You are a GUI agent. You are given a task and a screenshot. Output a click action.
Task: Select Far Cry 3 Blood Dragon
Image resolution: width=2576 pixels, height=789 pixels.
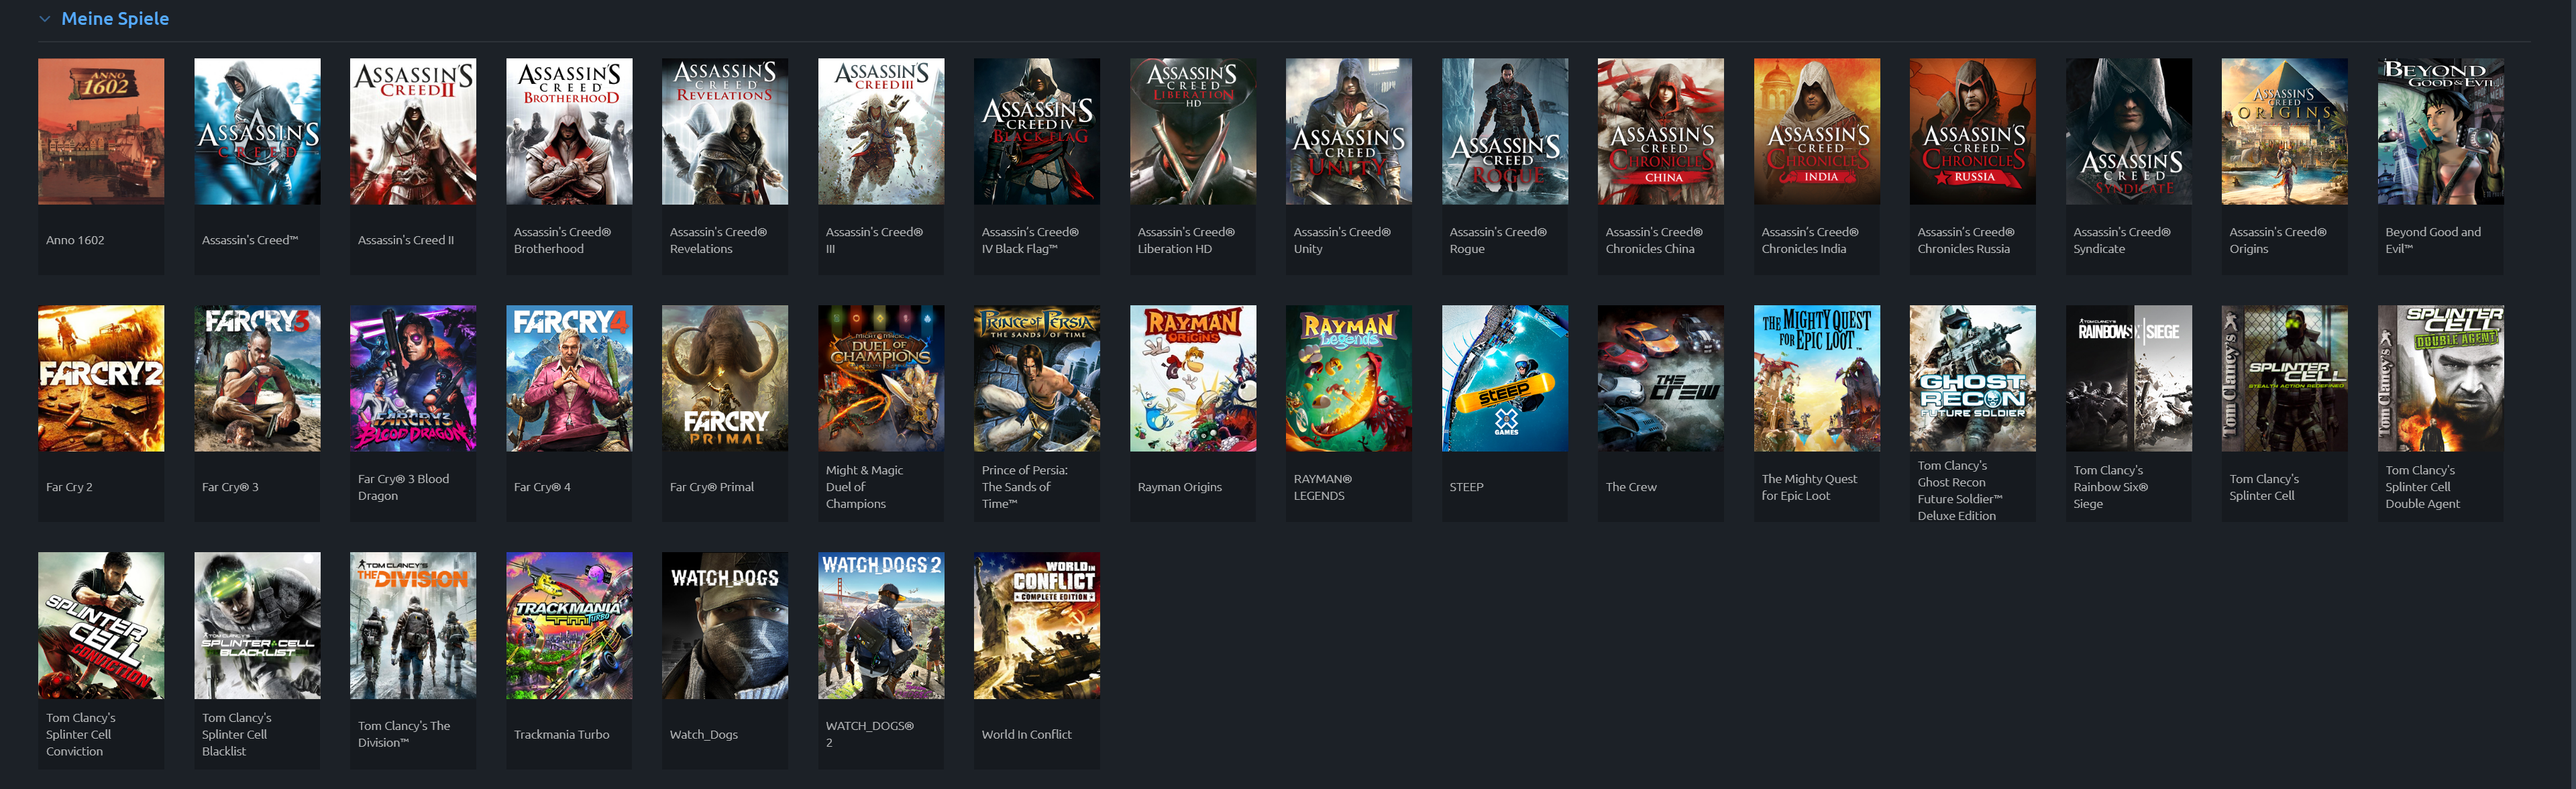[x=413, y=377]
